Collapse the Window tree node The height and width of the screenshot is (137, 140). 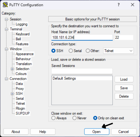click(x=6, y=49)
